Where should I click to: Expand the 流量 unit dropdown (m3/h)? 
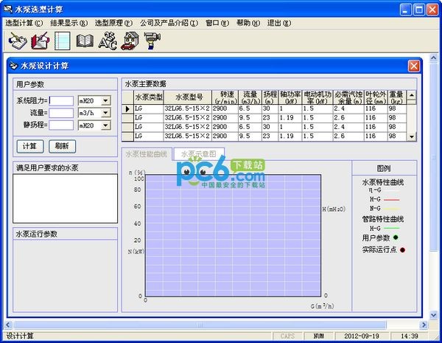point(105,113)
